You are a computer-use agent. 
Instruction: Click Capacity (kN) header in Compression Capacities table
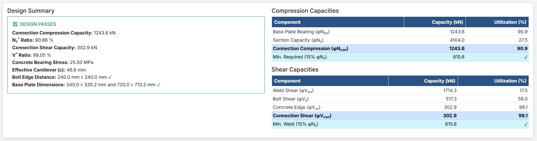(x=447, y=22)
